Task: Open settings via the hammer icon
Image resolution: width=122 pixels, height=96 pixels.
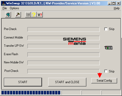Action: click(18, 15)
